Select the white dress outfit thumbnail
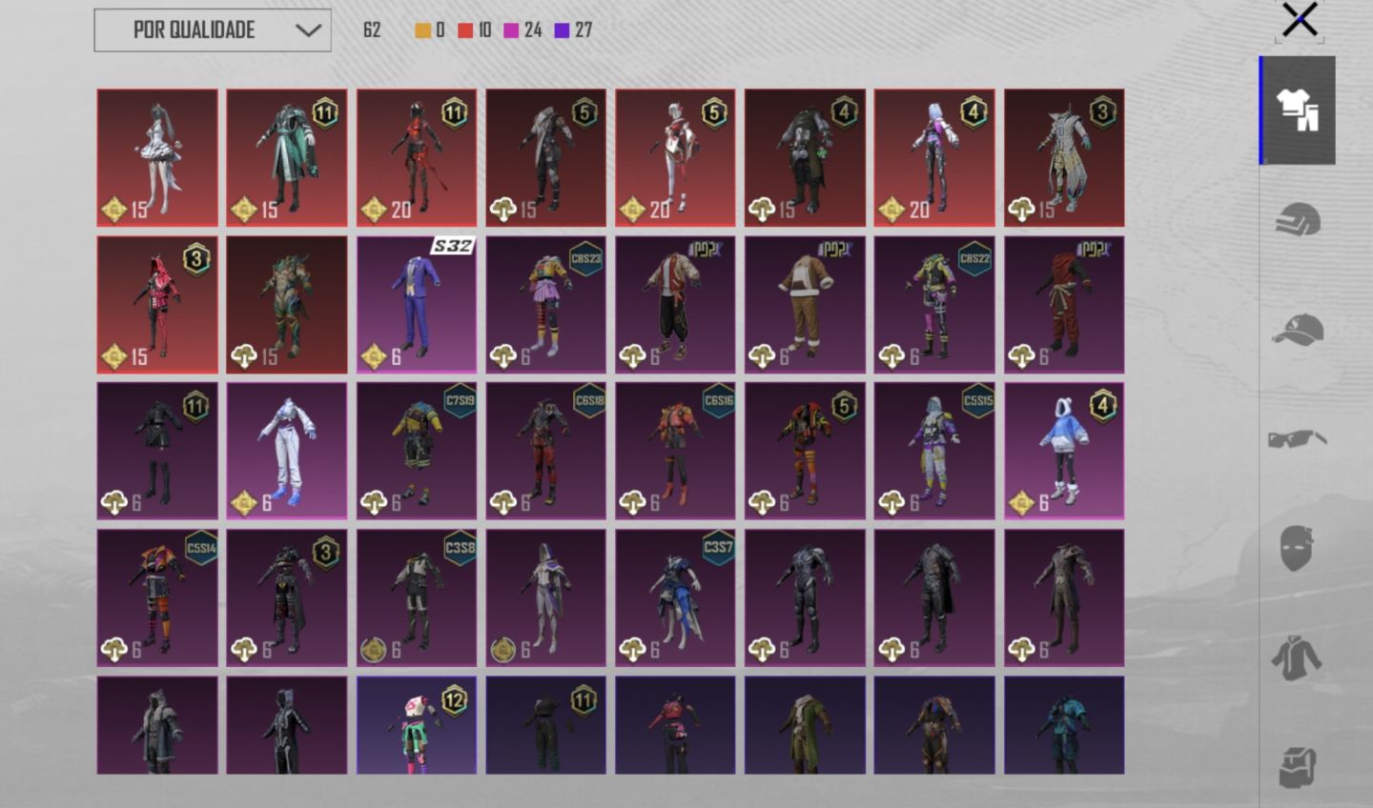This screenshot has width=1373, height=808. click(157, 158)
